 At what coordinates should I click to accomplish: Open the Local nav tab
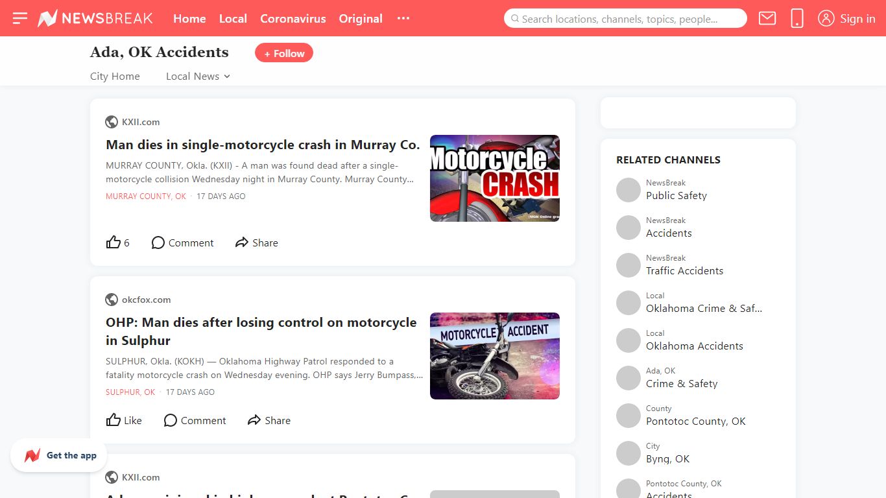(x=233, y=18)
